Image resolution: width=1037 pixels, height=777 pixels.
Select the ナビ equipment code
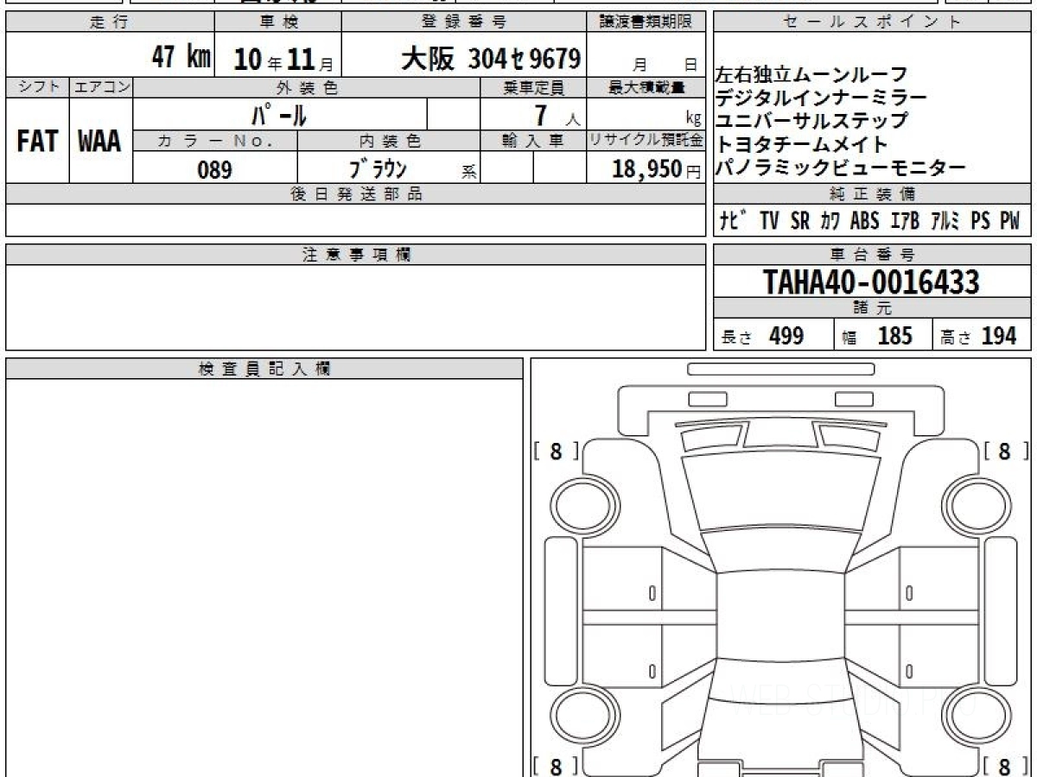734,221
